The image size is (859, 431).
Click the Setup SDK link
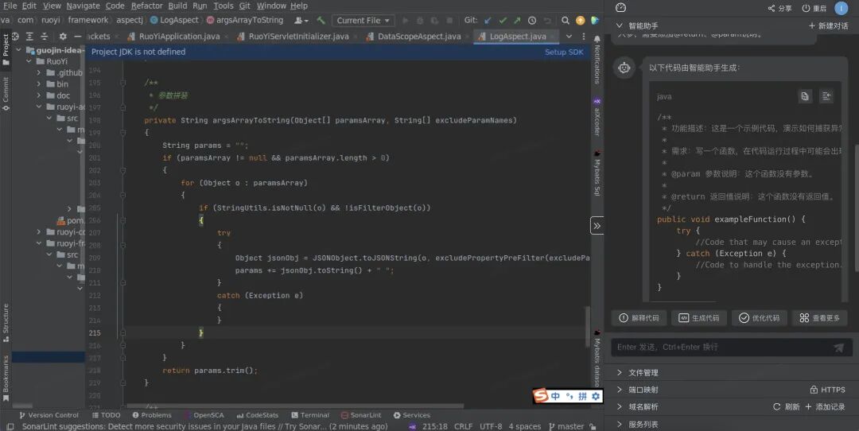click(564, 52)
